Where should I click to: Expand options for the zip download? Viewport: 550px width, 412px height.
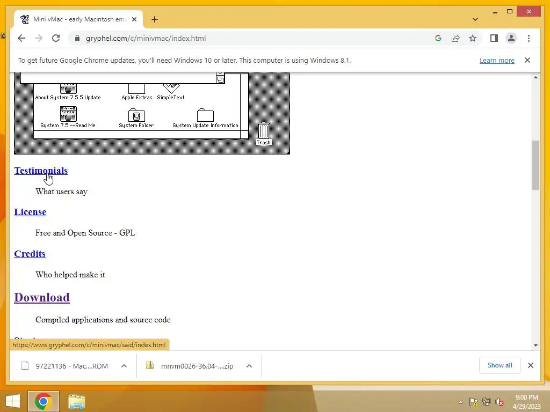[x=249, y=366]
